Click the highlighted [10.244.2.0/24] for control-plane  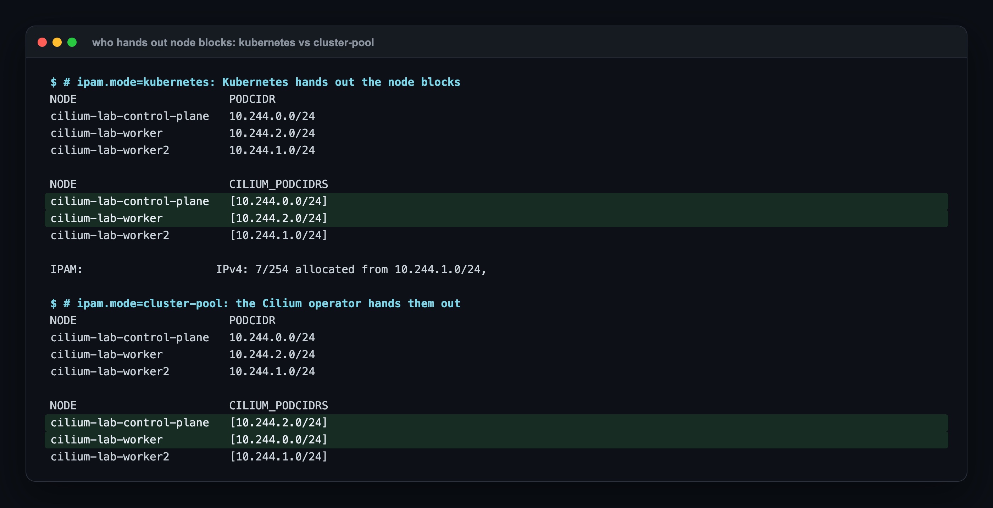pos(278,423)
